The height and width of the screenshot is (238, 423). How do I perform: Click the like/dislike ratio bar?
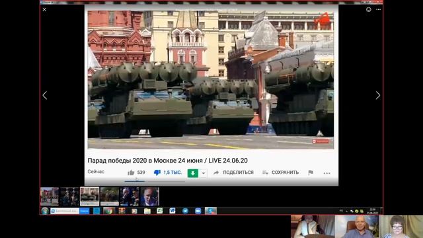(155, 181)
